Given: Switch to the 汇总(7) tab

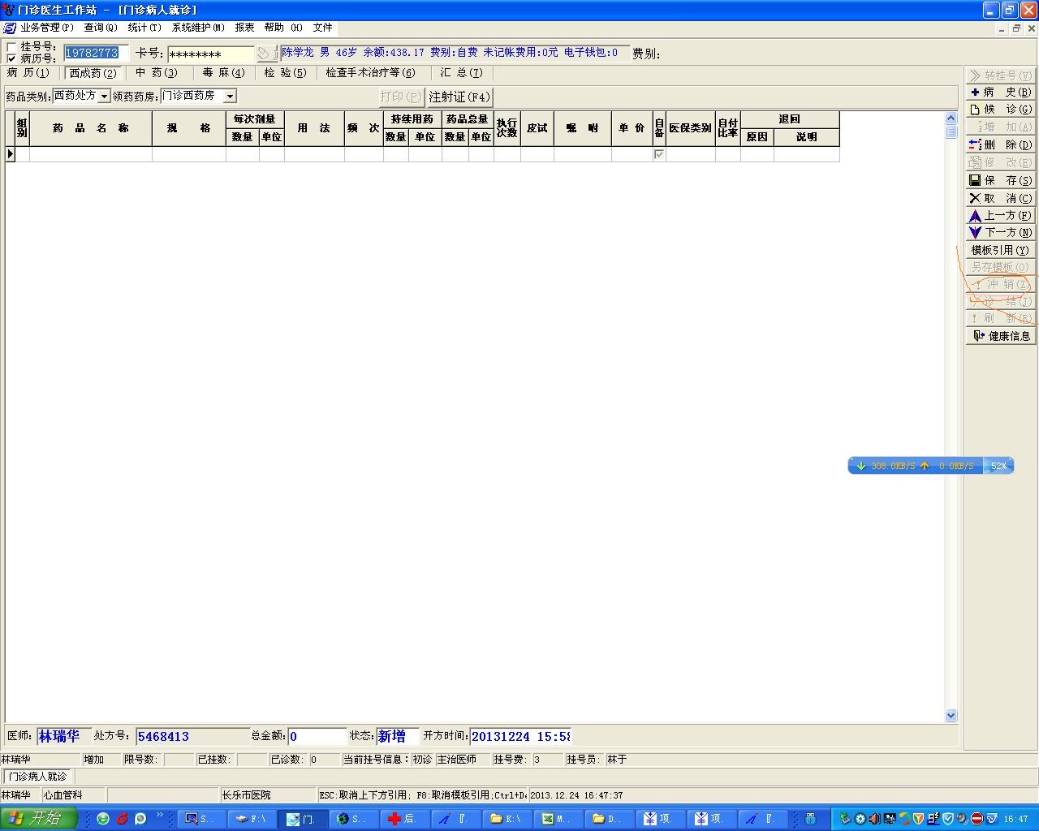Looking at the screenshot, I should (462, 73).
